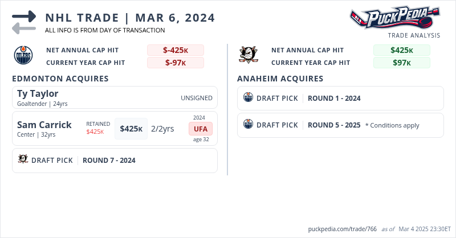The image size is (456, 238).
Task: Select the Round 1 - 2024 draft pick
Action: [334, 98]
